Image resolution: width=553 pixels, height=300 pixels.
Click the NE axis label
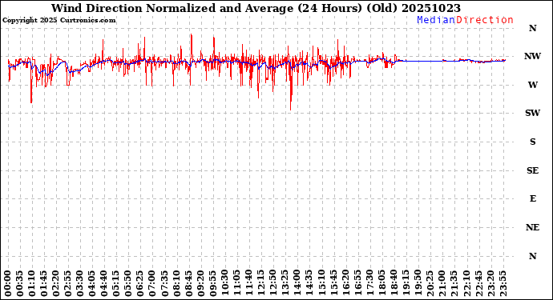(x=532, y=227)
